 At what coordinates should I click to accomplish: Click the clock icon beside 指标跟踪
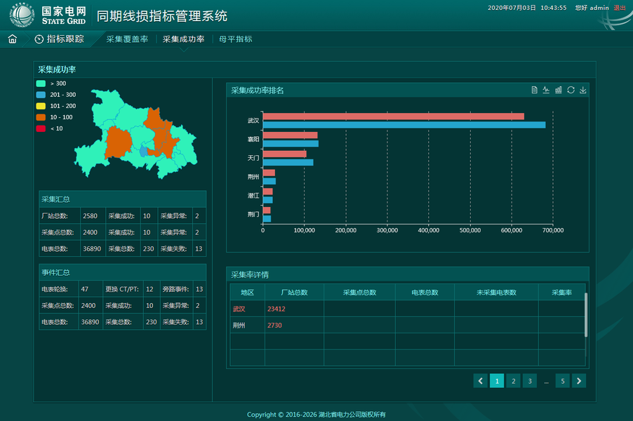pos(39,39)
